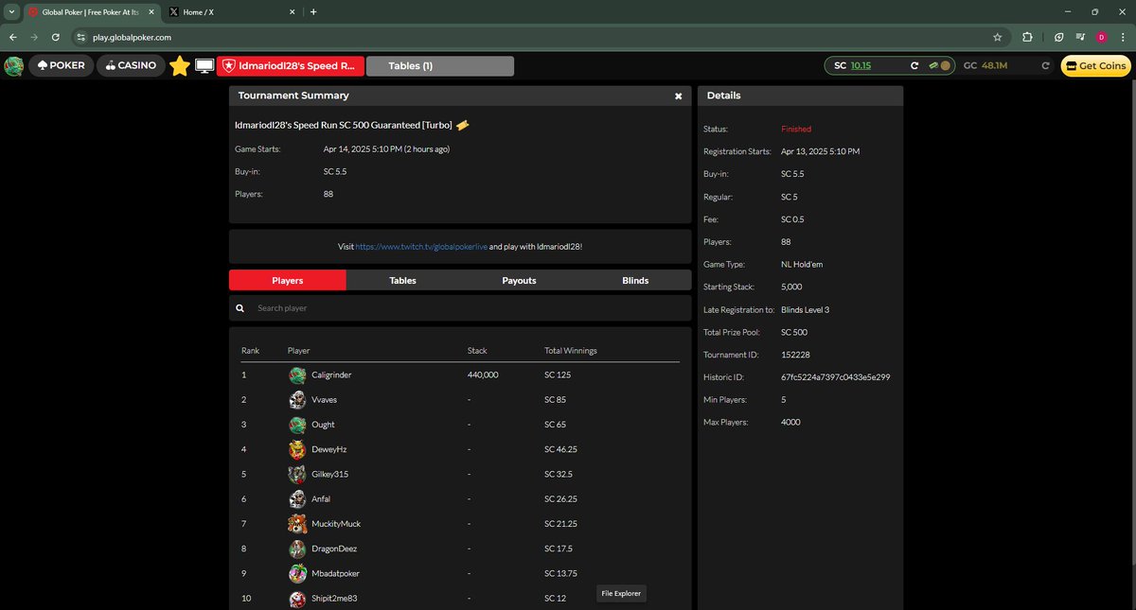The image size is (1136, 610).
Task: Select player name Caligrinder
Action: (331, 375)
